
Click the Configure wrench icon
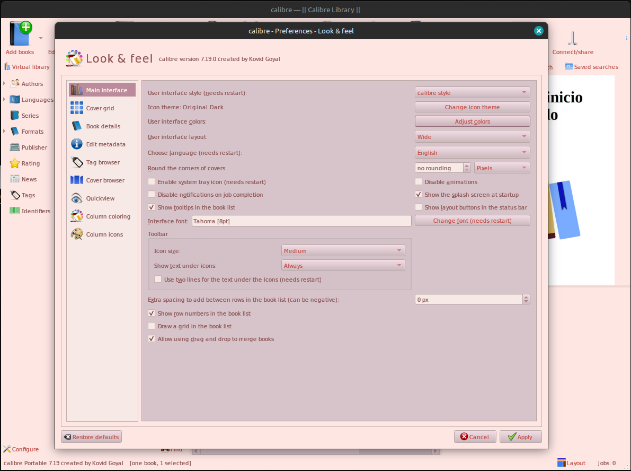(x=7, y=449)
